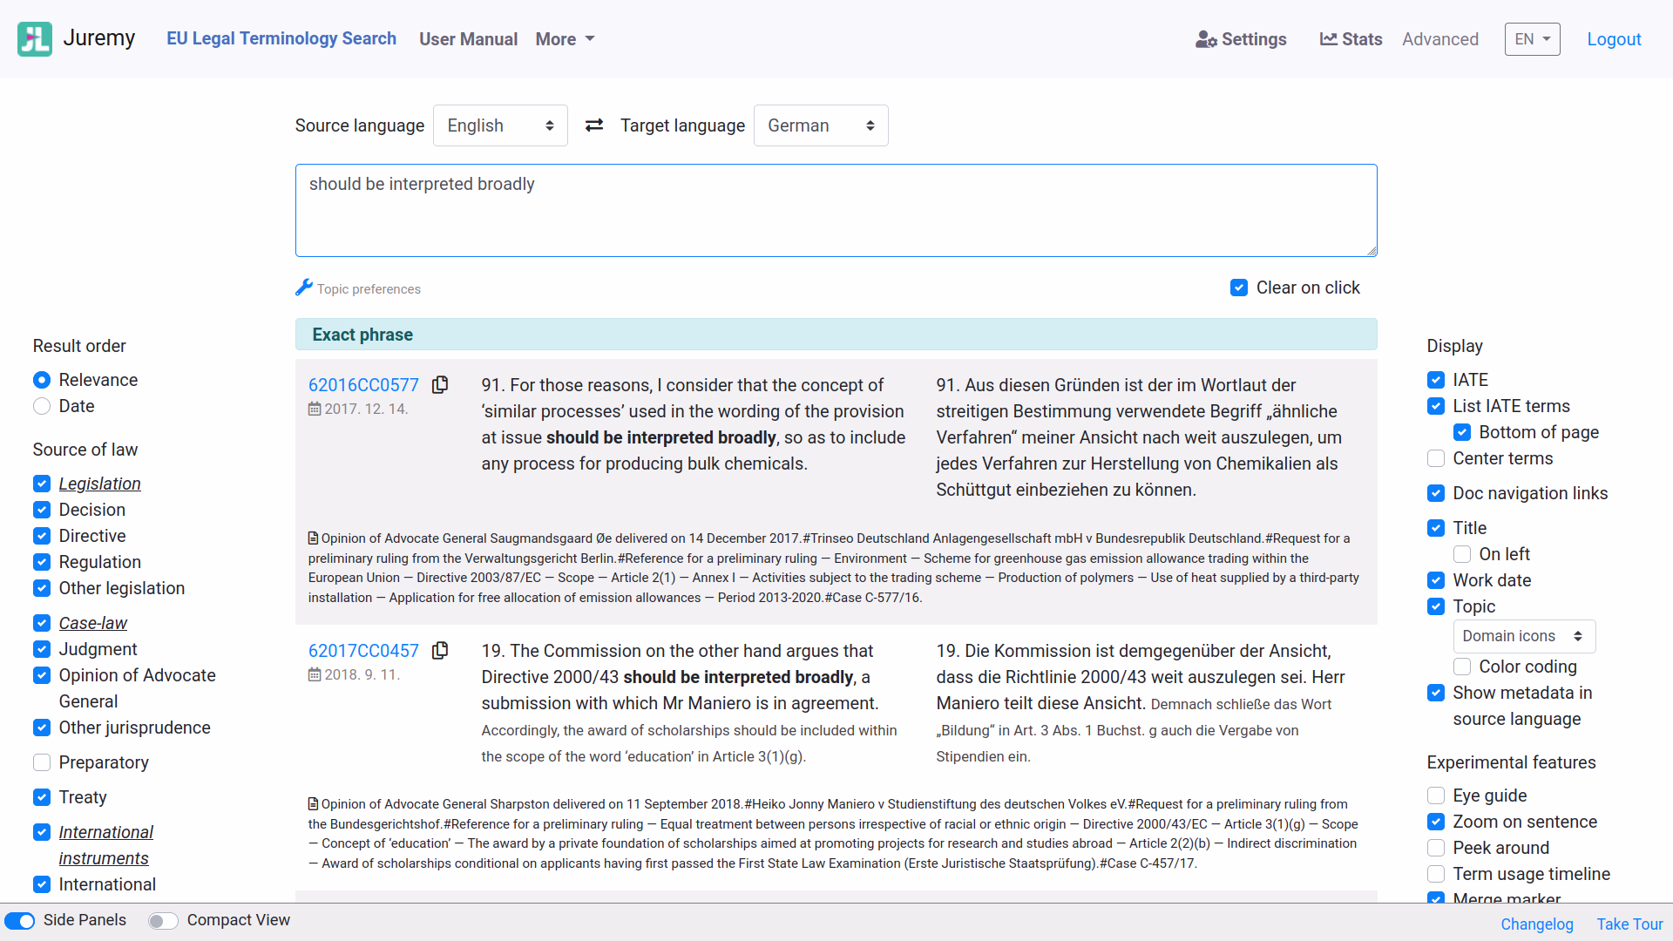Expand the More menu

pyautogui.click(x=565, y=39)
